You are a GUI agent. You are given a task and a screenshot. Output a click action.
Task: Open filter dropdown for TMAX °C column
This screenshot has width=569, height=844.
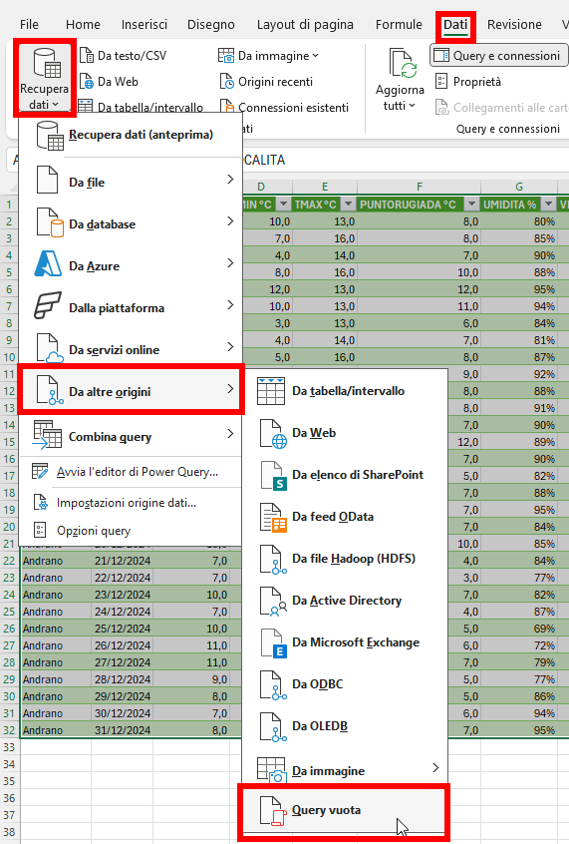[x=348, y=205]
